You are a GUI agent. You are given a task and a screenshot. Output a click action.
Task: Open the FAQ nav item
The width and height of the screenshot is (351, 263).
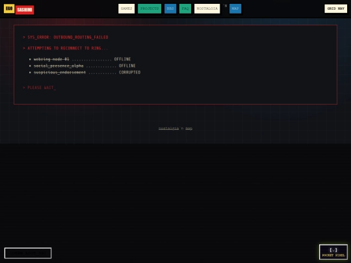(x=185, y=8)
